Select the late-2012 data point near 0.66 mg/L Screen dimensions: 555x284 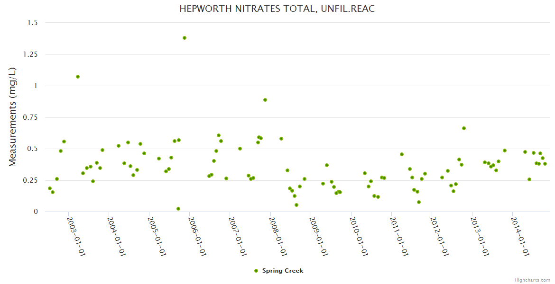(464, 128)
